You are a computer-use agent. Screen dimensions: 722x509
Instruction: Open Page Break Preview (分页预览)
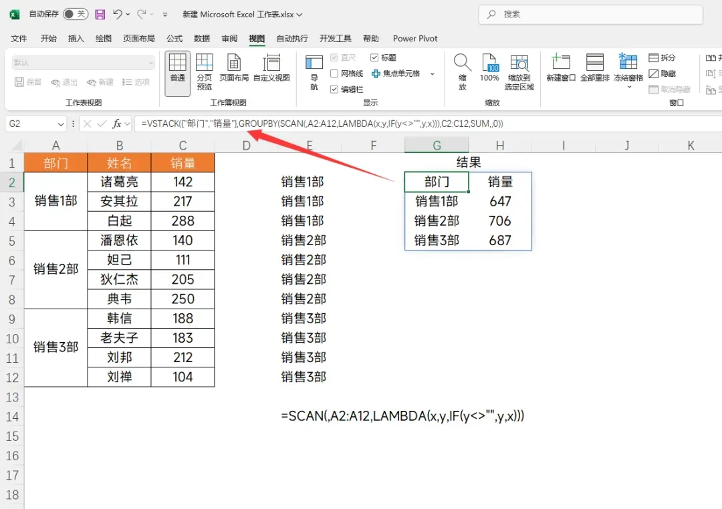coord(205,72)
